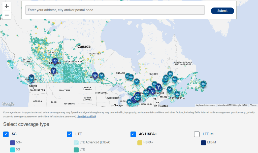Click the LTE Advanced light blue swatch

coord(76,143)
